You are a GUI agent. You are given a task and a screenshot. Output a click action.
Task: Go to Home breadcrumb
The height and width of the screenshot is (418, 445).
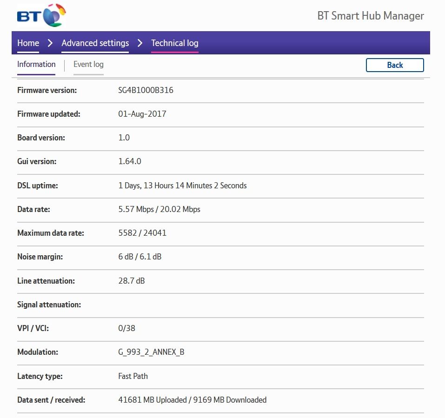(x=28, y=43)
